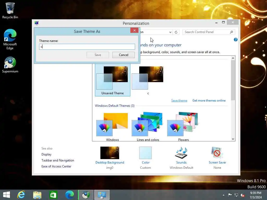Image resolution: width=267 pixels, height=200 pixels.
Task: Open the Supermium desktop shortcut
Action: tap(10, 65)
